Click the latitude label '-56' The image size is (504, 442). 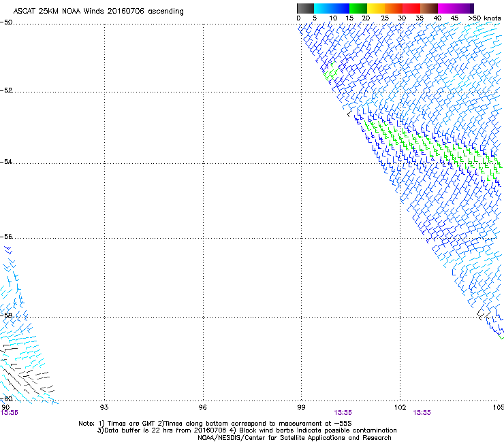pos(6,237)
